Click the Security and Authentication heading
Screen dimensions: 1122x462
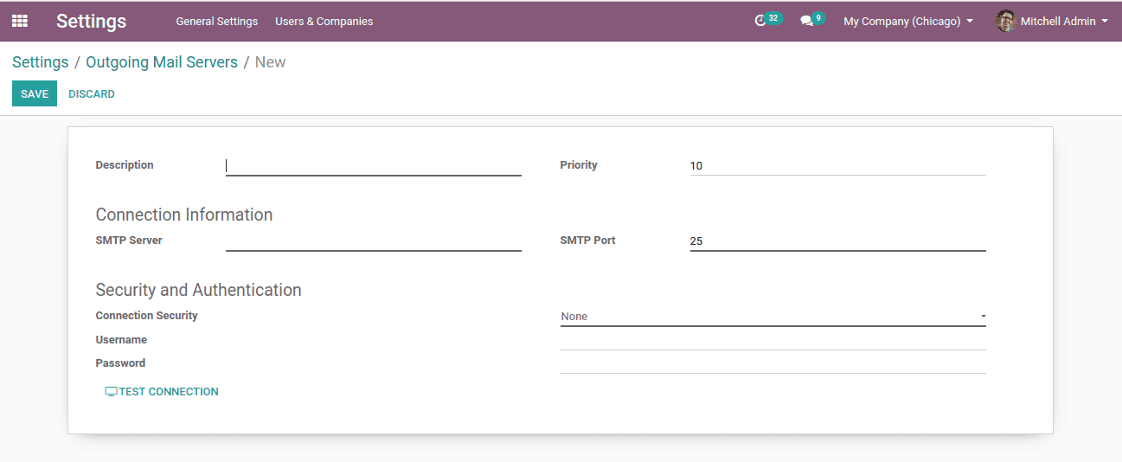coord(199,290)
